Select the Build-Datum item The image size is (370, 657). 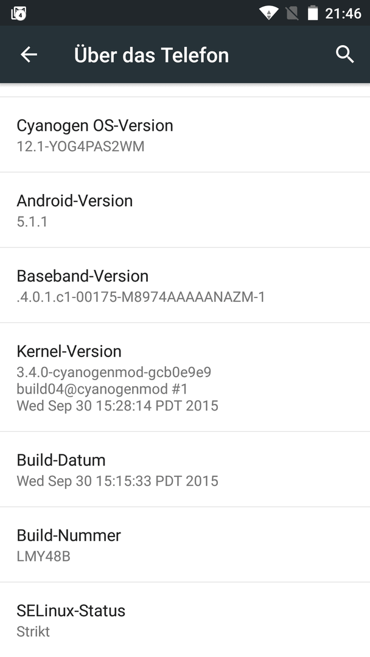tap(185, 469)
